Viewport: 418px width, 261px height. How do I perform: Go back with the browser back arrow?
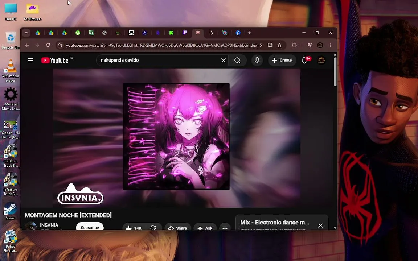pos(27,45)
